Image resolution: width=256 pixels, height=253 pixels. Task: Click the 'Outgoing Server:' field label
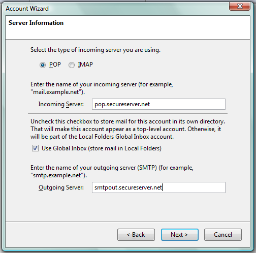(61, 187)
